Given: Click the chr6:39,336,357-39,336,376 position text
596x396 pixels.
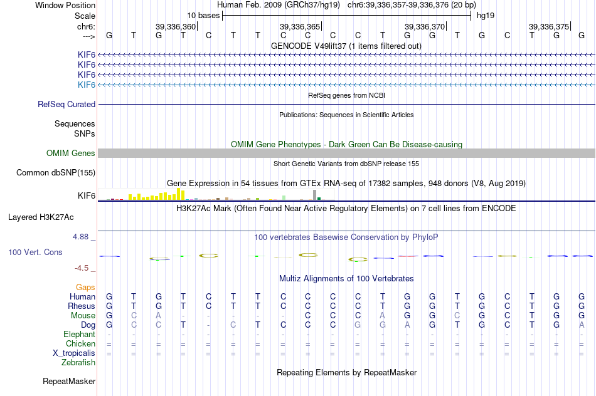Looking at the screenshot, I should click(x=412, y=5).
